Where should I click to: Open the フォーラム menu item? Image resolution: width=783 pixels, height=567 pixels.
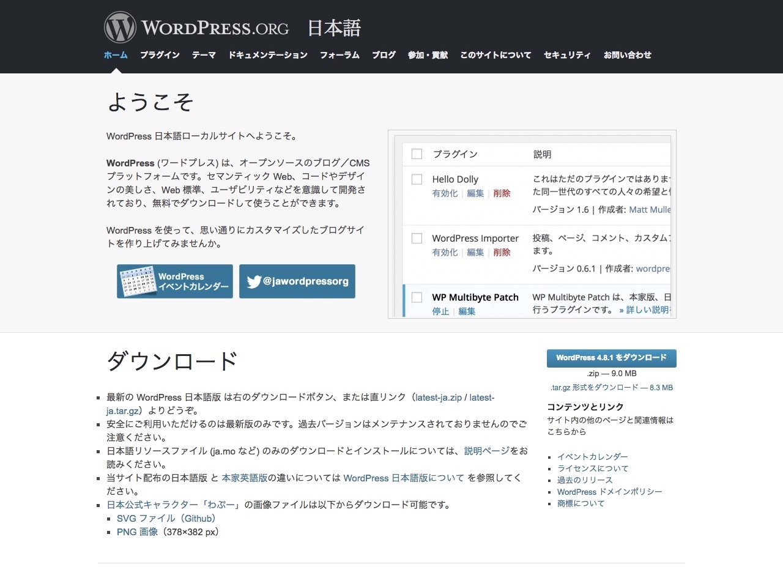coord(340,55)
